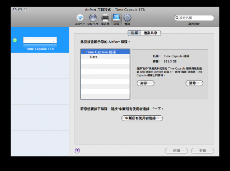Open the printer (印表機) toolbar icon
The width and height of the screenshot is (230, 171).
coord(105,20)
